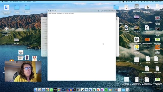
Task: Open Microsoft PowerPoint from the Dock
Action: click(x=98, y=90)
